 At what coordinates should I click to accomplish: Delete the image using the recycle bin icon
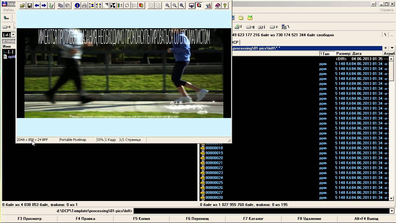51,6
